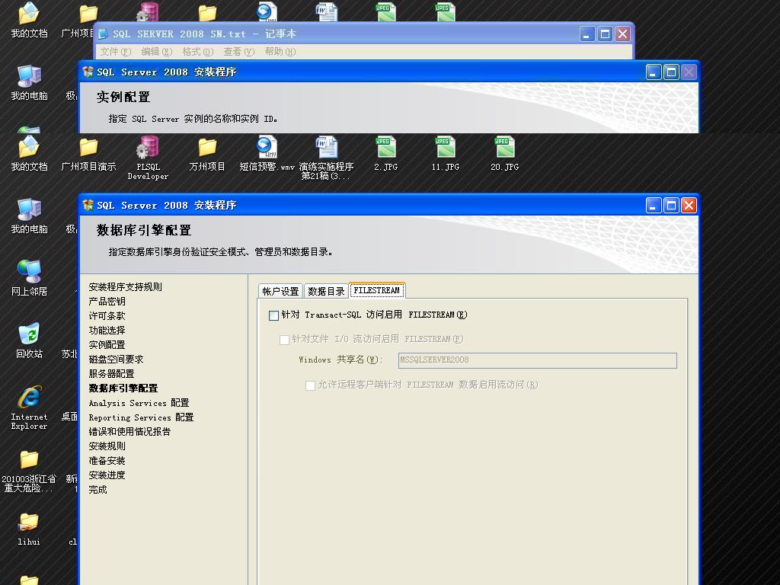
Task: Tick the file I/O streaming FILESTREAM checkbox
Action: (x=285, y=340)
